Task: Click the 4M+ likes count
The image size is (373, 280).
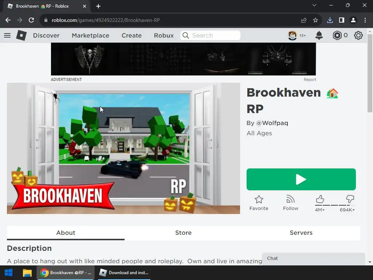Action: tap(320, 210)
